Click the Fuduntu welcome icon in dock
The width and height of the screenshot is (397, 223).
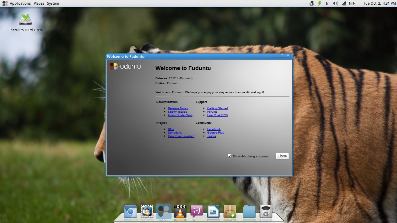(164, 211)
